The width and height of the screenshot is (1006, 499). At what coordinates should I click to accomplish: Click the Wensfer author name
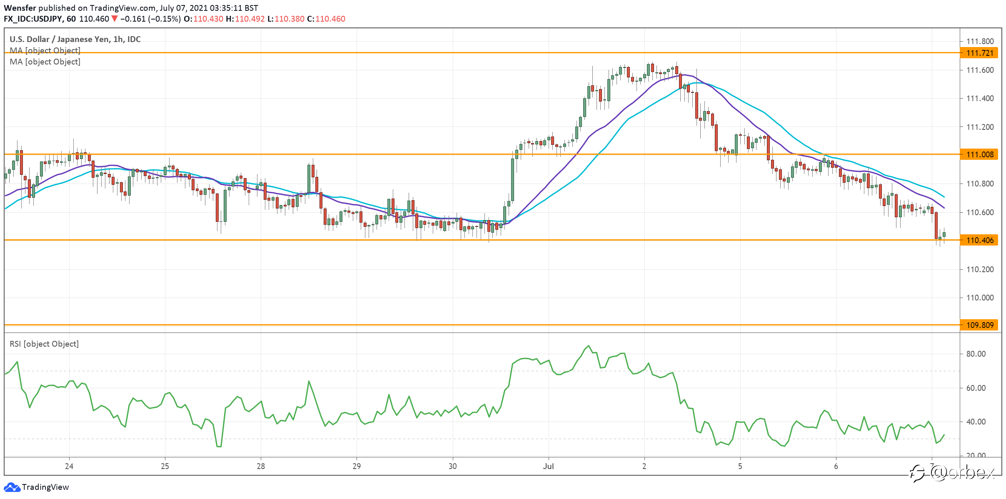pos(20,8)
